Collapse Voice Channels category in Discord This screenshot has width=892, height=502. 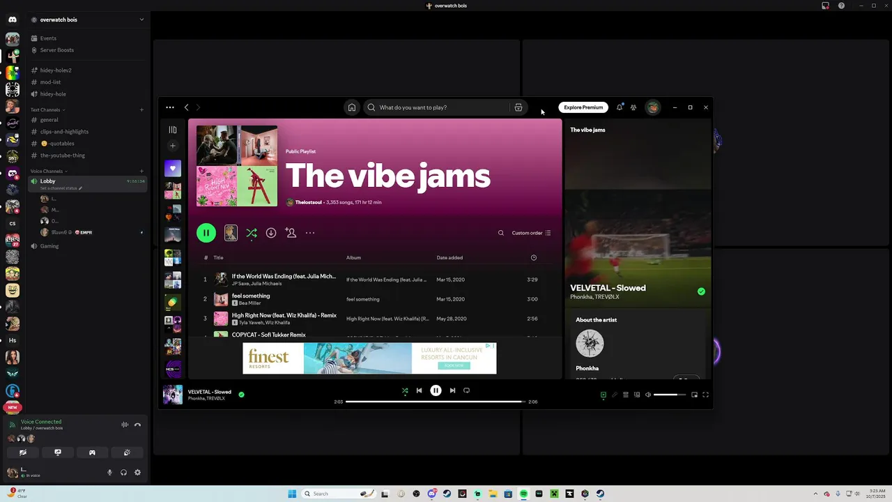(x=47, y=171)
